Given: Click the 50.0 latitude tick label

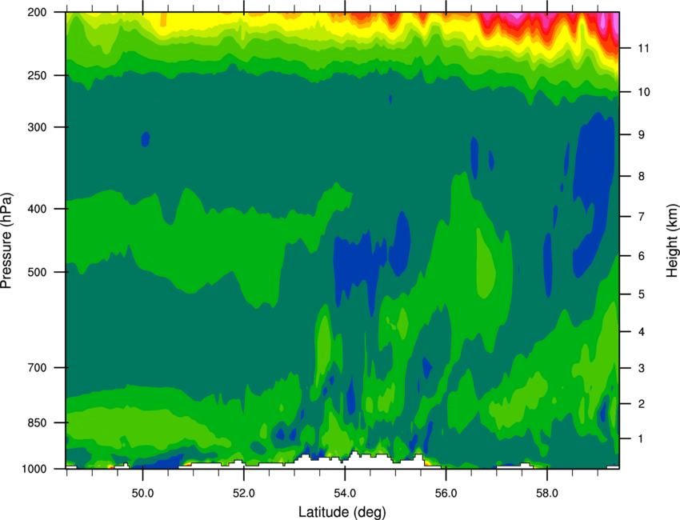Looking at the screenshot, I should pyautogui.click(x=142, y=493).
